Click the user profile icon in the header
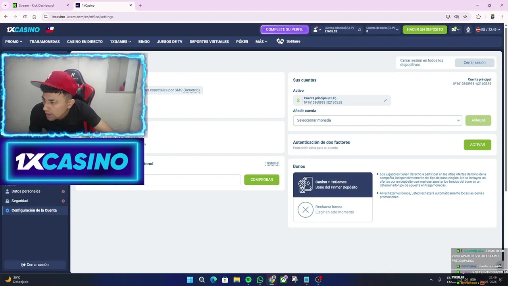The image size is (508, 286). (315, 29)
